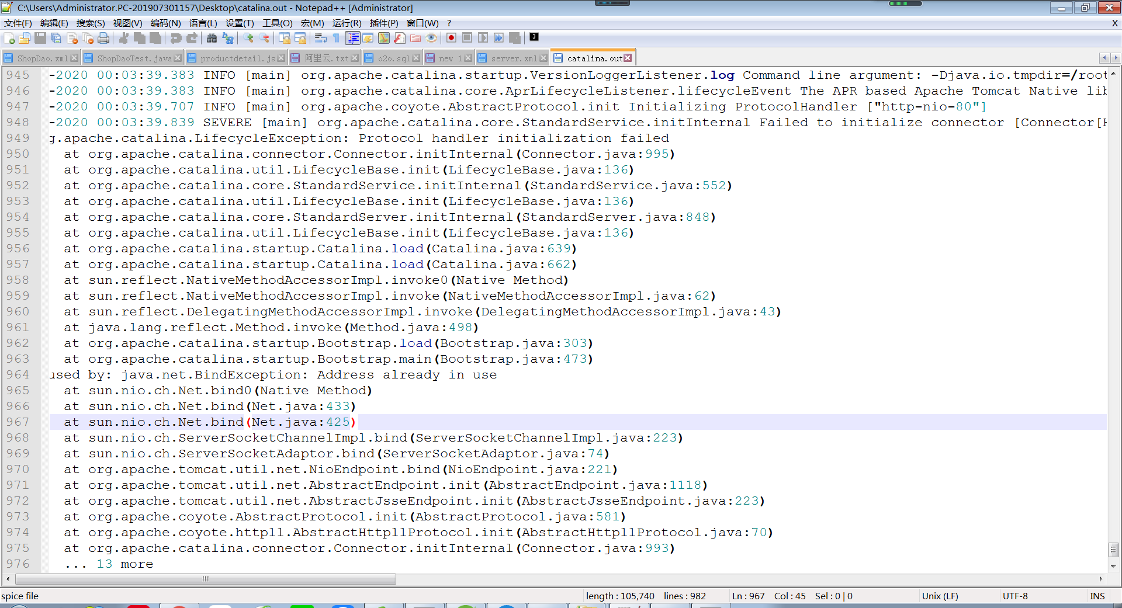Undo the last action via toolbar
This screenshot has width=1122, height=608.
[x=176, y=38]
